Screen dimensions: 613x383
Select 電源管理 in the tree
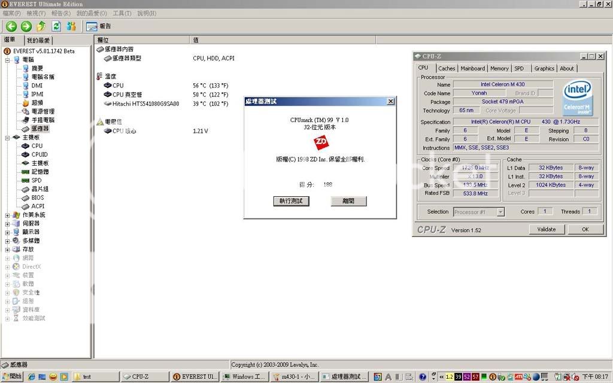43,111
